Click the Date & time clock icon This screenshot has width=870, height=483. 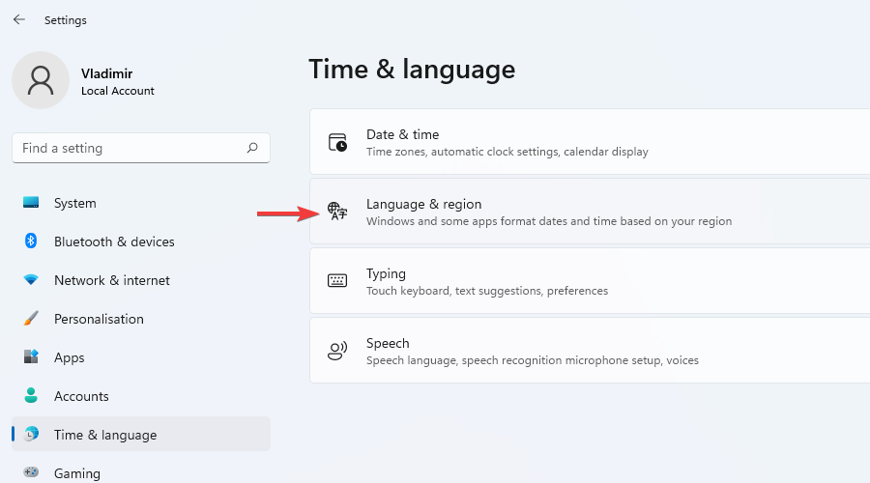[x=337, y=143]
